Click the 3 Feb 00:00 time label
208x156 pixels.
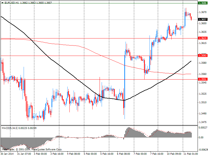(x=40, y=154)
